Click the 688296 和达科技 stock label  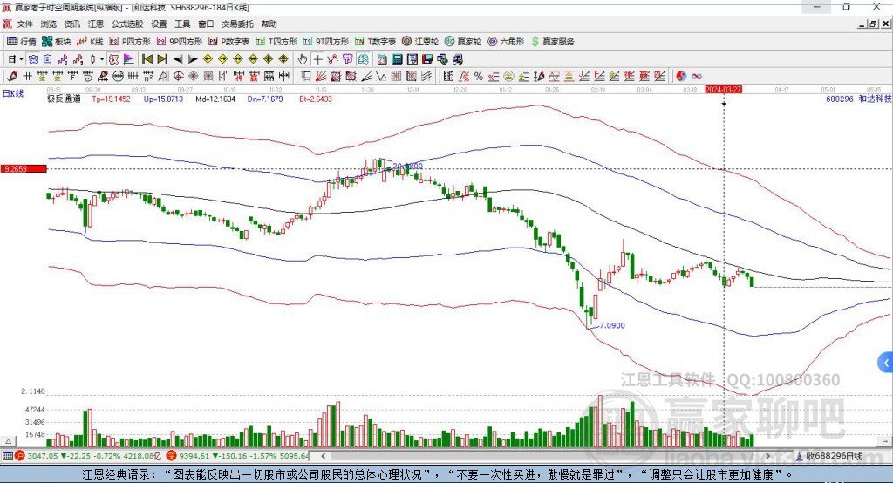[859, 99]
